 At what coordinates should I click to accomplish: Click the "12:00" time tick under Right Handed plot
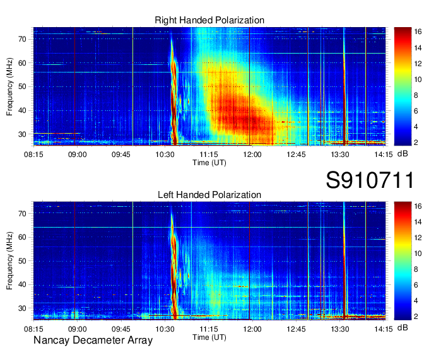[x=252, y=154]
